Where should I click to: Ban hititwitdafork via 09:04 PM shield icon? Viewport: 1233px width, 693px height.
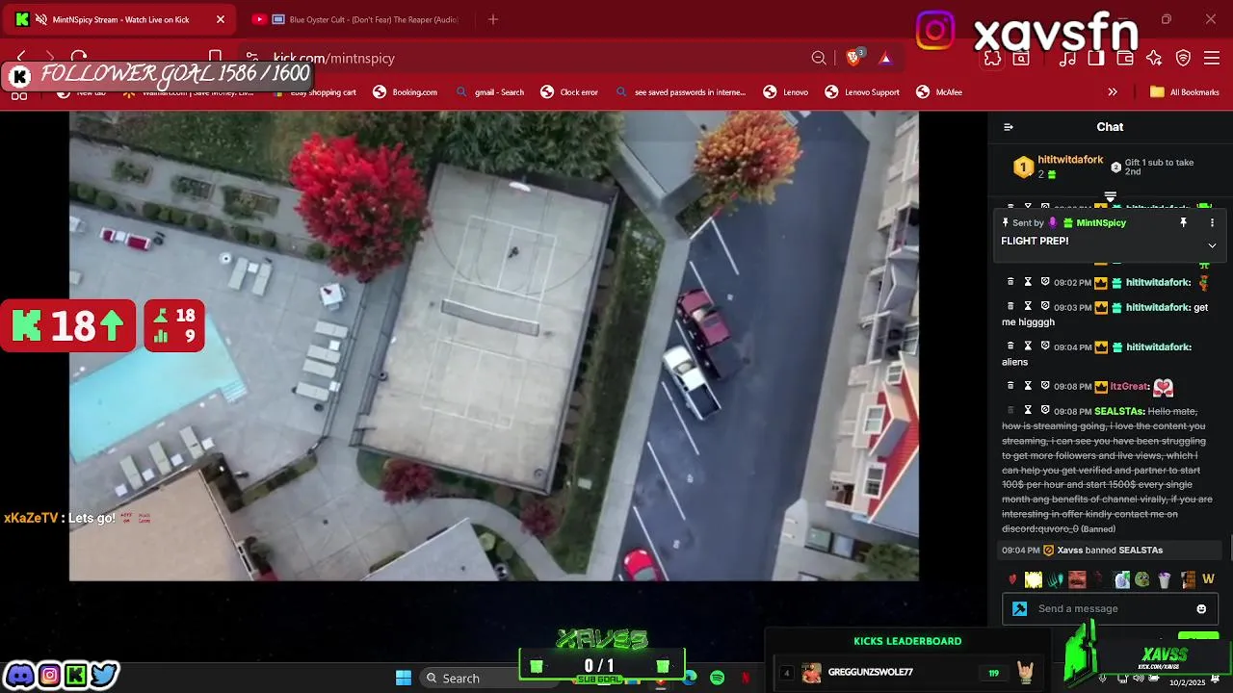(1045, 346)
